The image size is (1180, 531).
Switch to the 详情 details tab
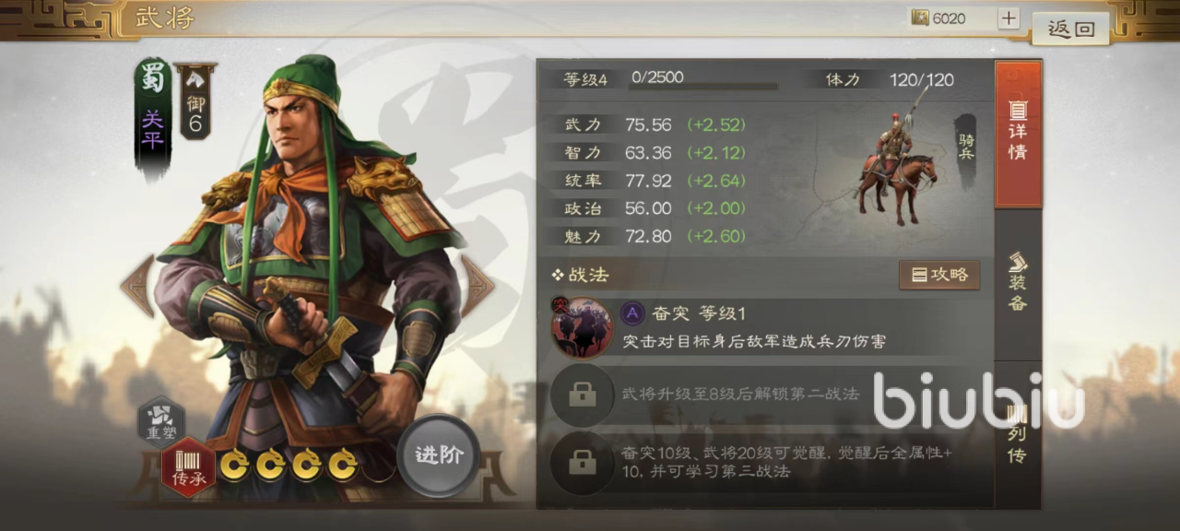1018,134
